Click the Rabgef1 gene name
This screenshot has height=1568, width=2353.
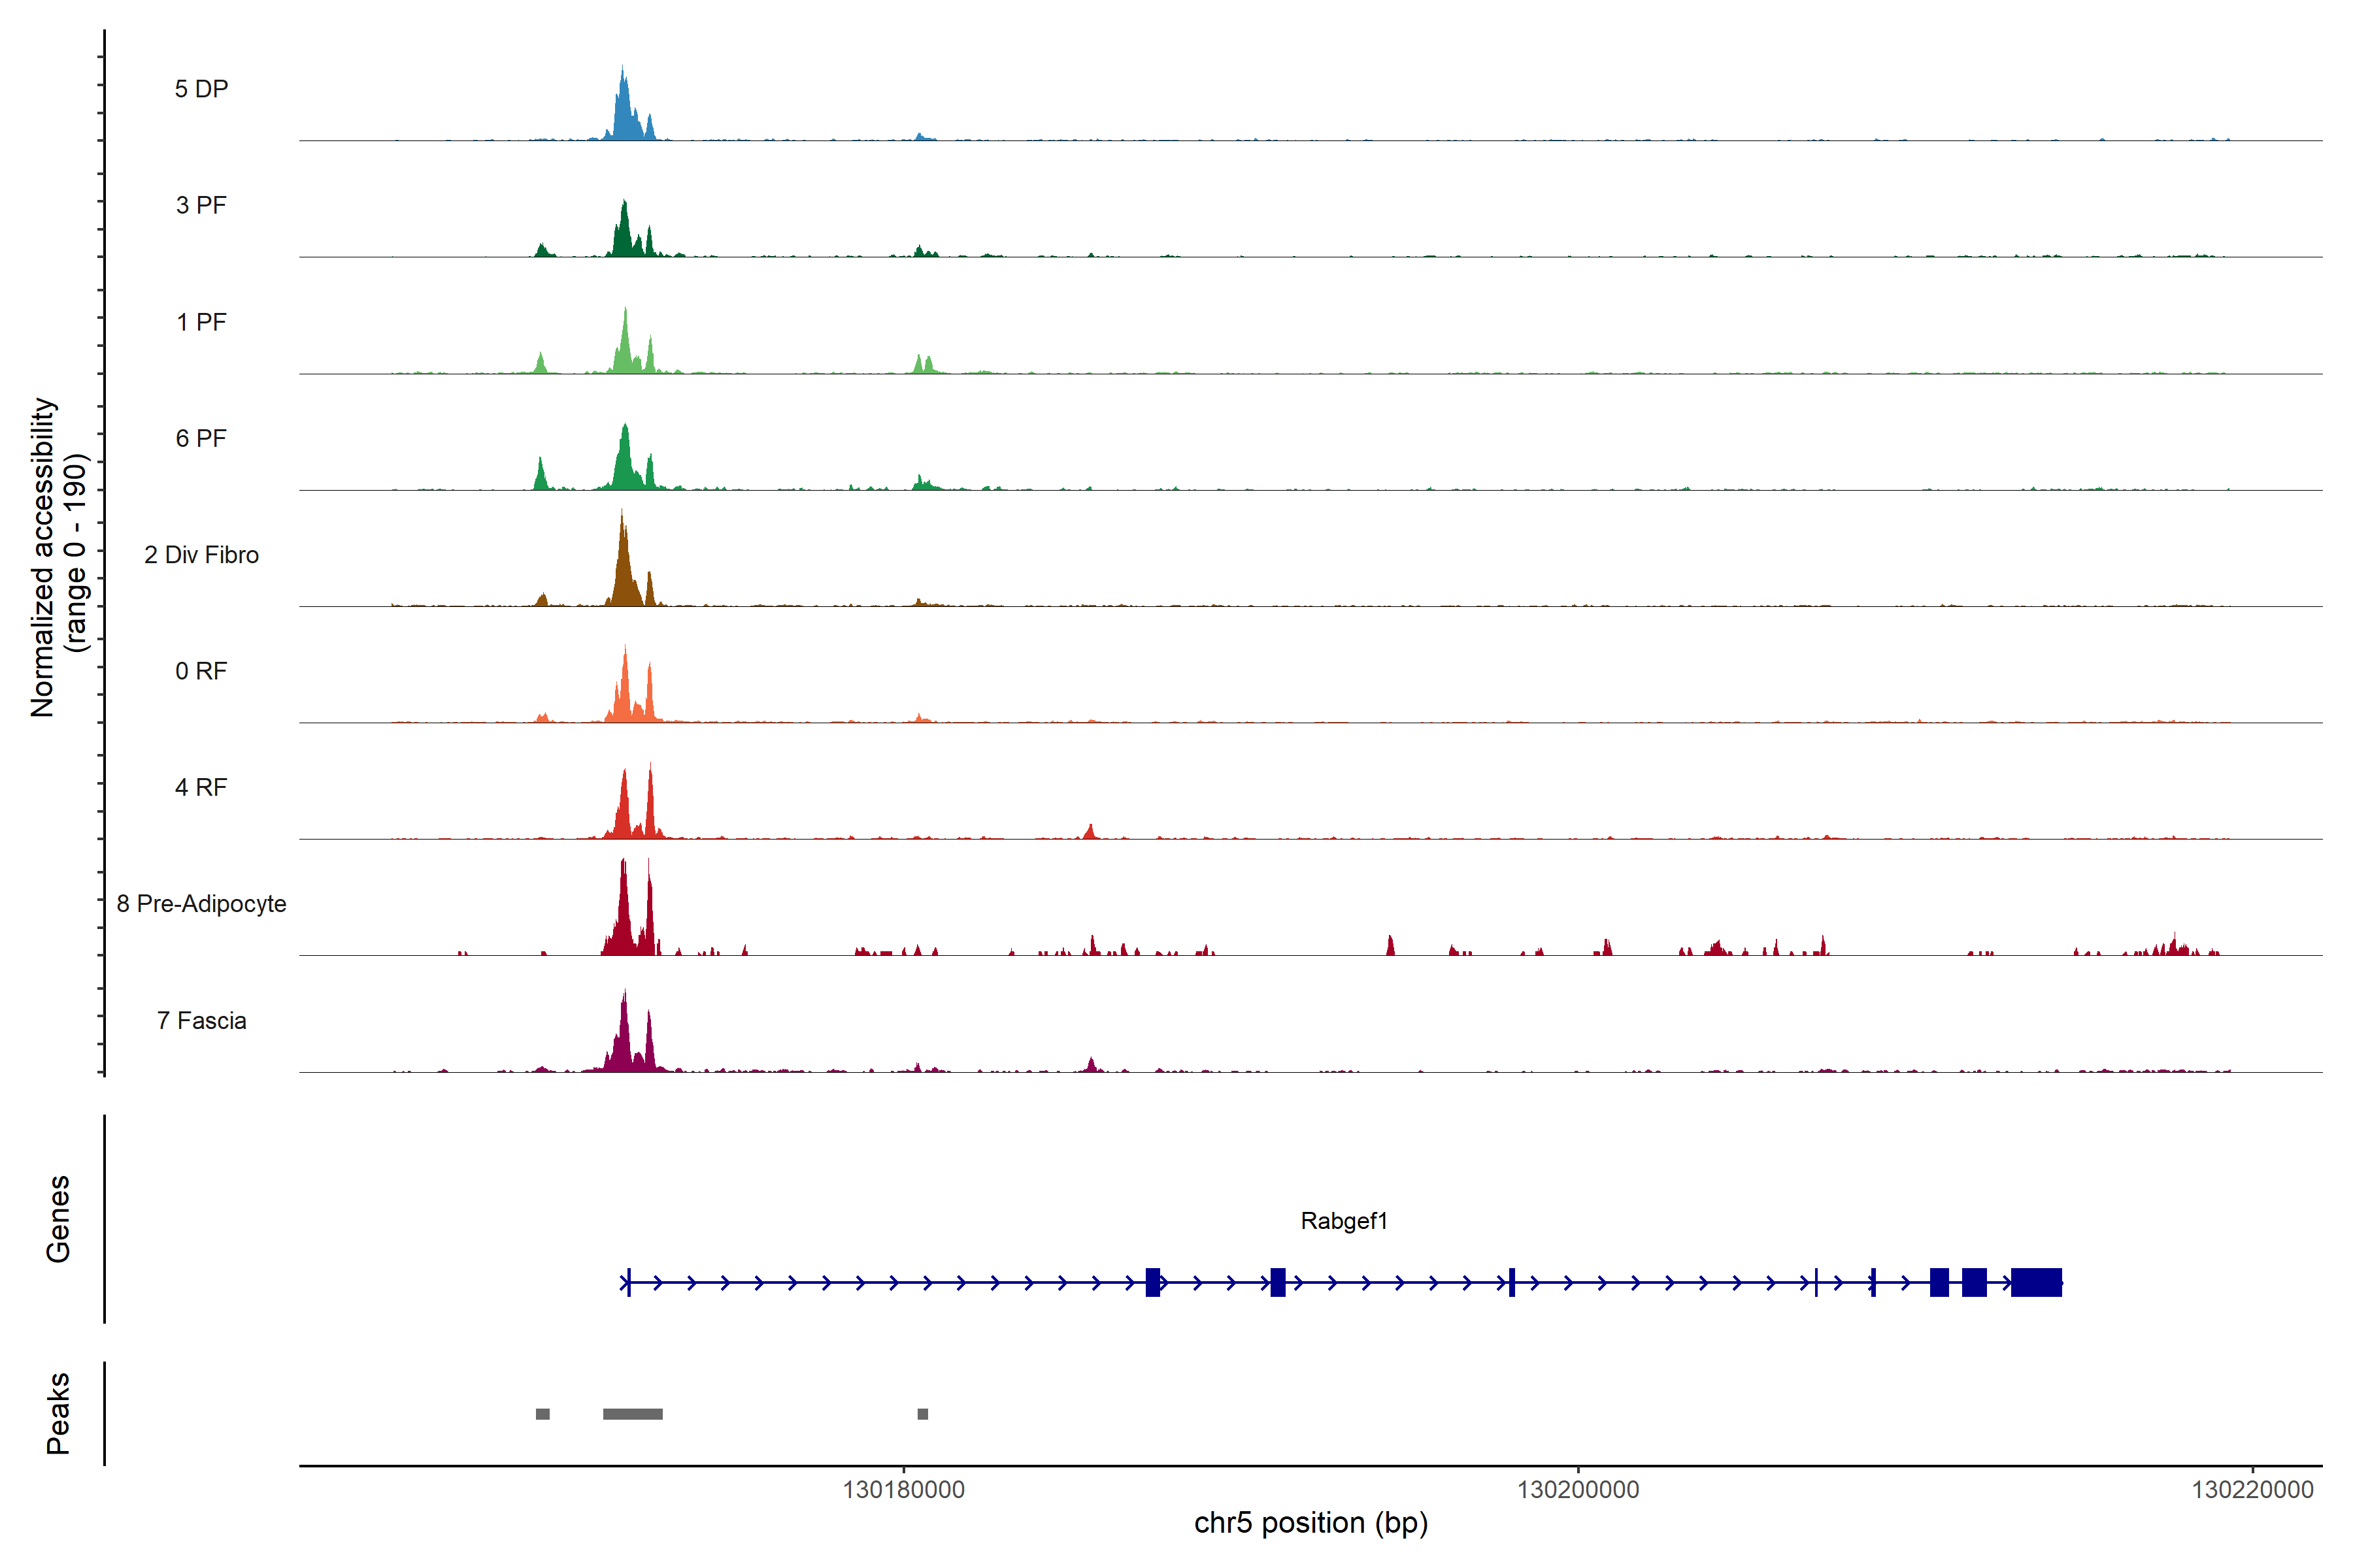(x=1344, y=1221)
